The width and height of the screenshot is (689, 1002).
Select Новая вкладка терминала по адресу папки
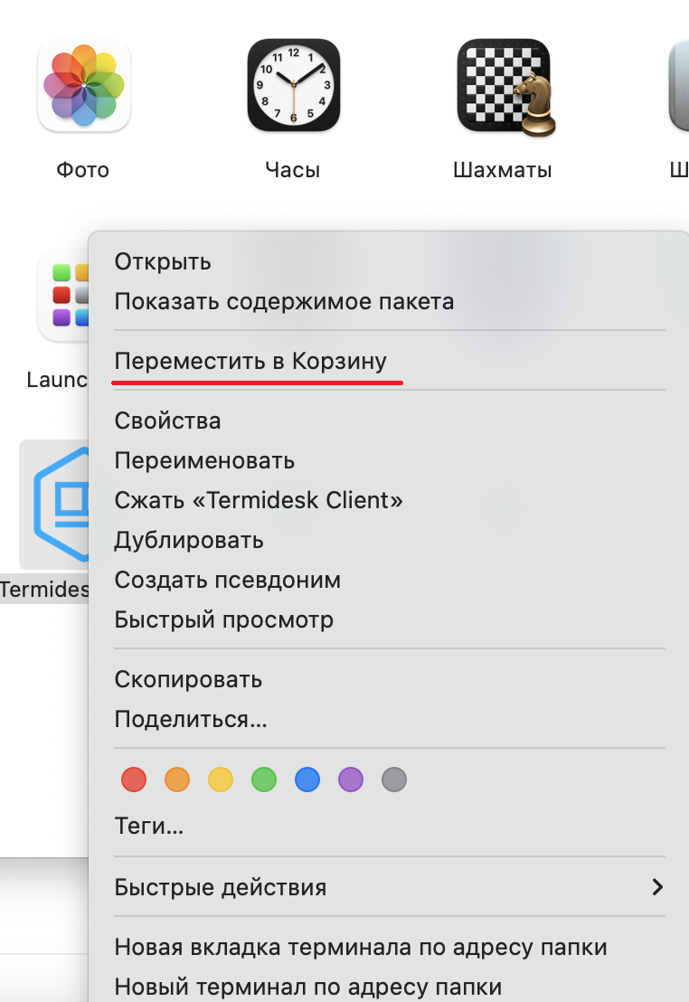[x=361, y=947]
